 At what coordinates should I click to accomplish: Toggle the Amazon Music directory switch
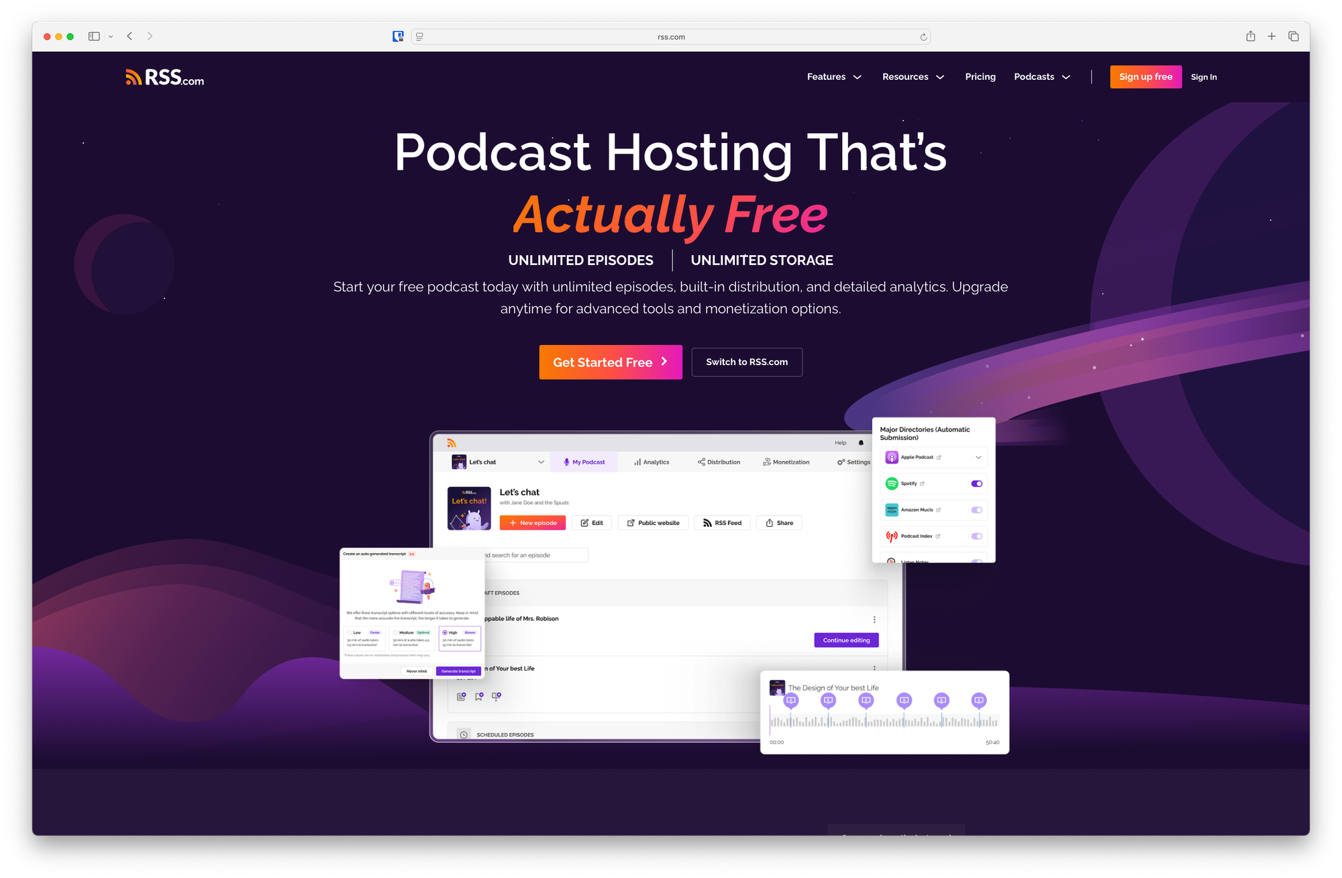pos(976,510)
